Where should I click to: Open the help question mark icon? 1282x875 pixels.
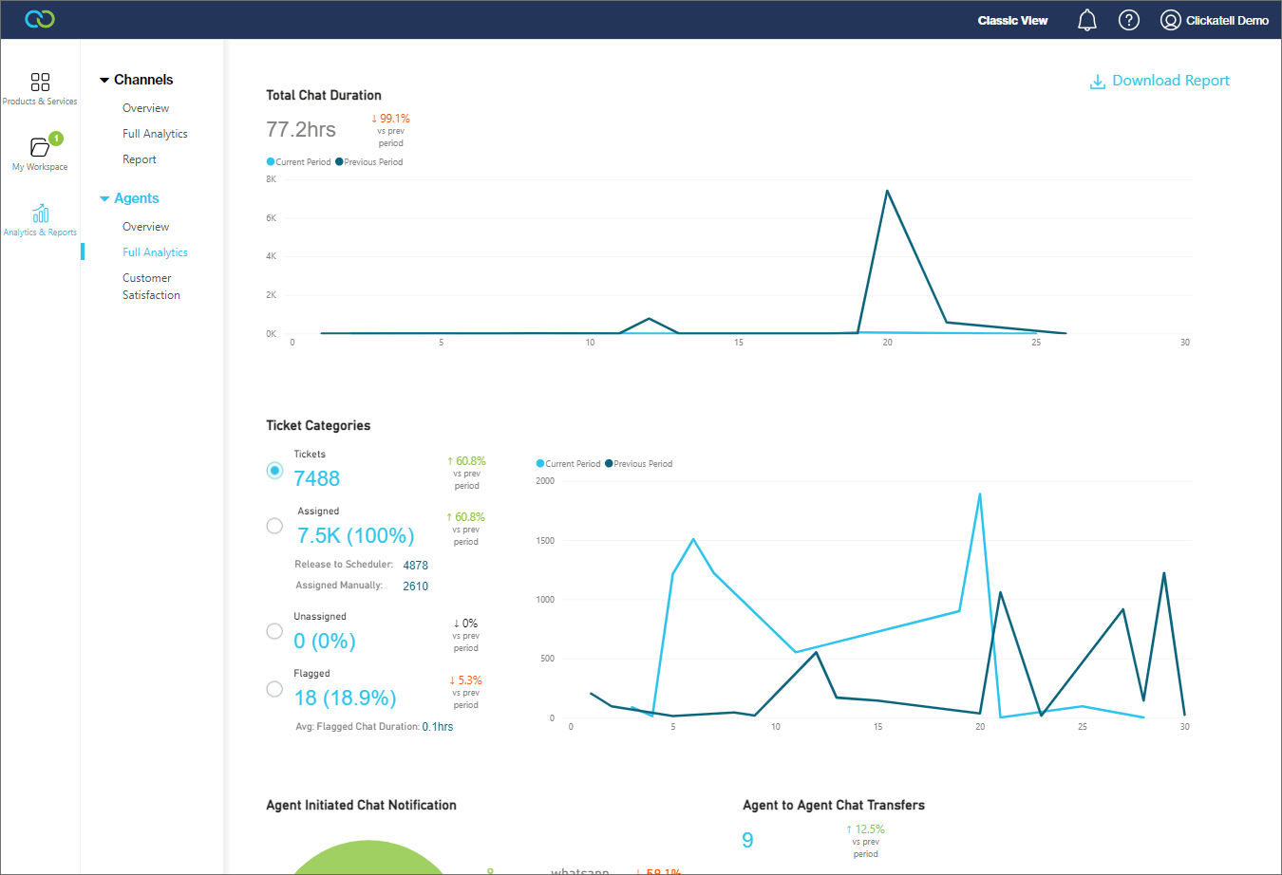(x=1129, y=20)
